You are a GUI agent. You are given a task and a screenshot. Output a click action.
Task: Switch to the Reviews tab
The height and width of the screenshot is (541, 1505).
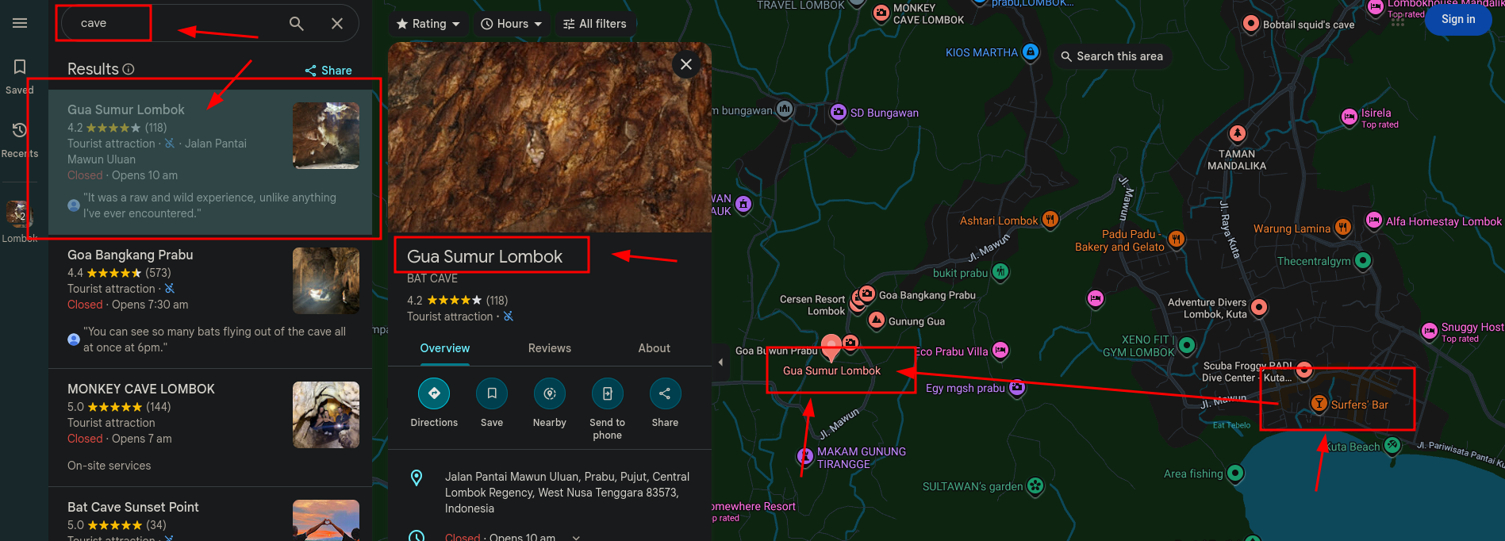point(549,348)
